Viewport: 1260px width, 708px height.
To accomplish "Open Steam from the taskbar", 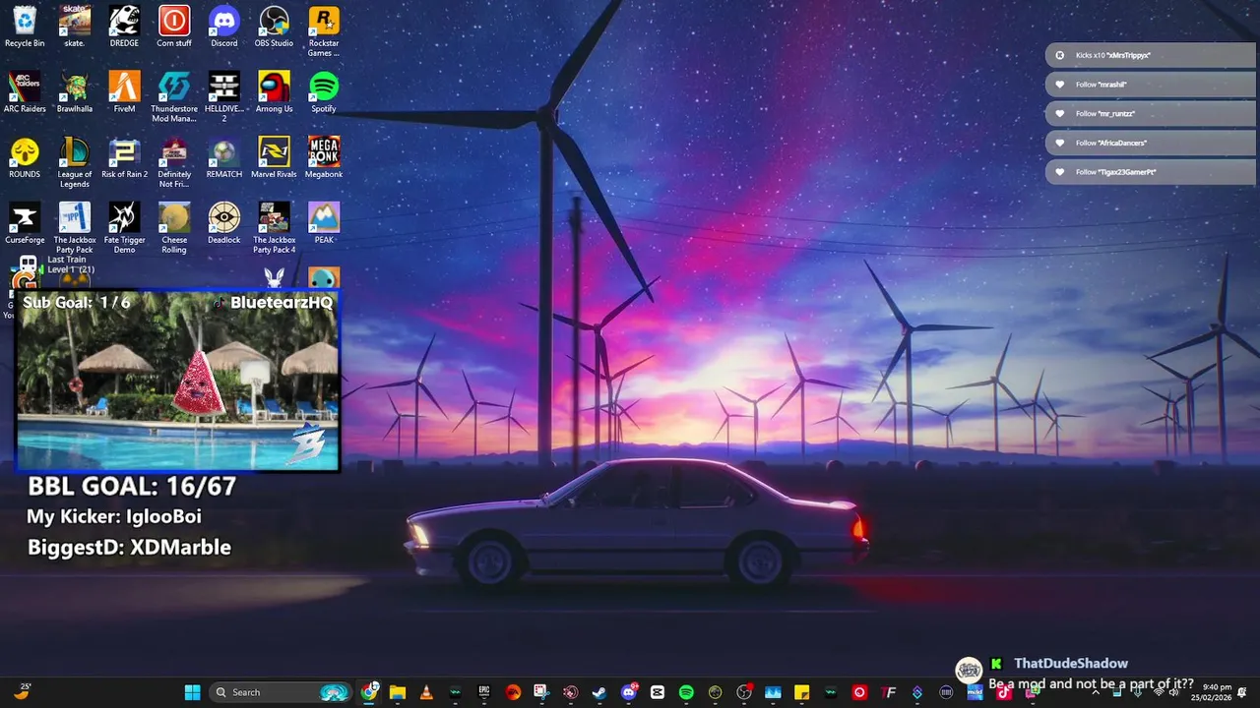I will 599,692.
